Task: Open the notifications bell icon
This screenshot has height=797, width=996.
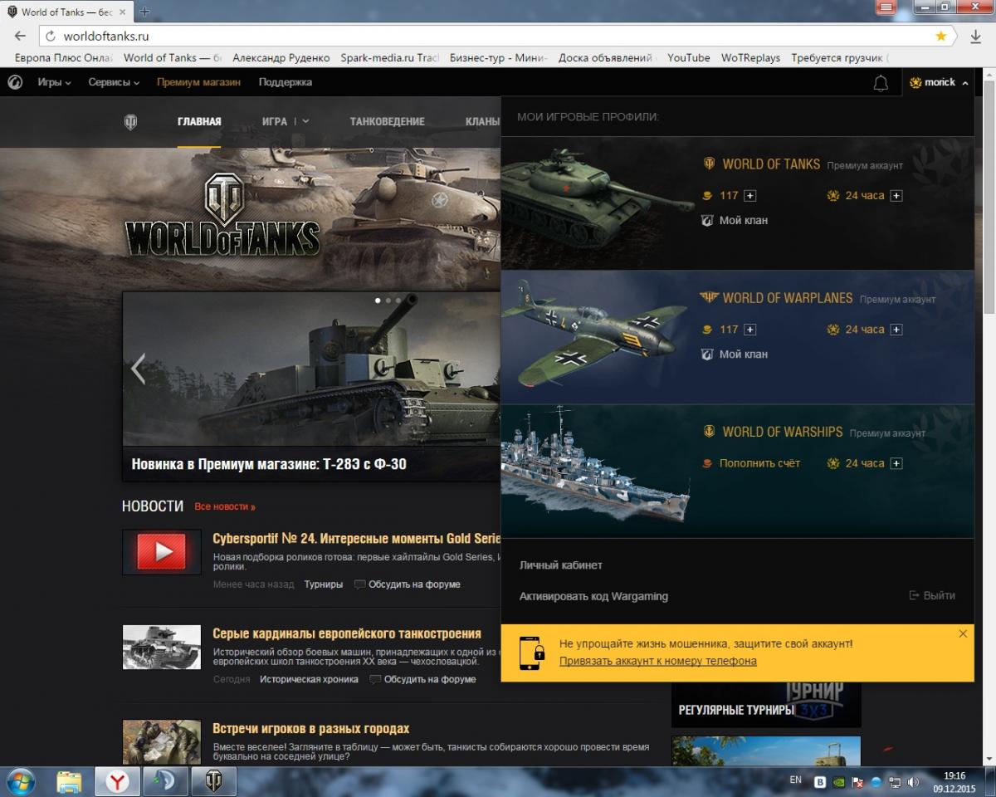Action: (x=881, y=83)
